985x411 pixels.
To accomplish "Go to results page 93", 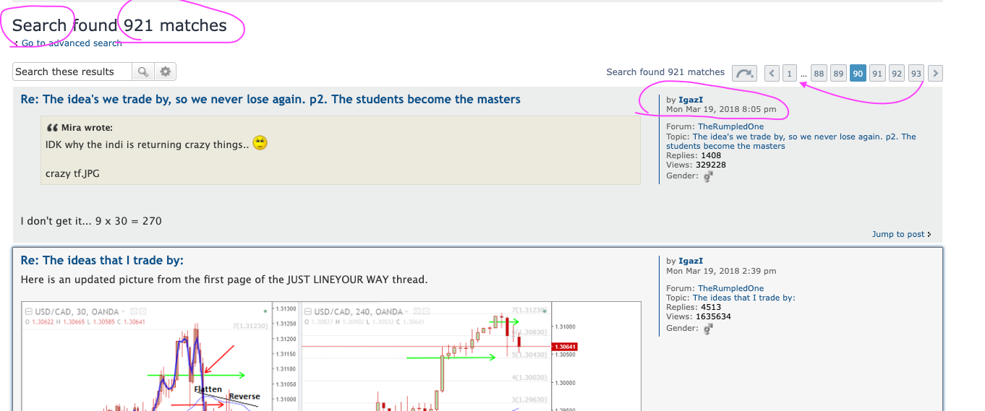I will tap(916, 73).
